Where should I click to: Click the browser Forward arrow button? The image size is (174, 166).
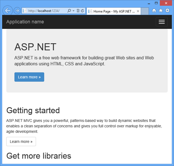(17, 11)
